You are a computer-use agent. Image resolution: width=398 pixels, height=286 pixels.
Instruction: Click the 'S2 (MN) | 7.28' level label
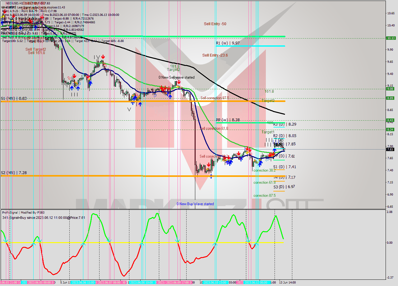[14, 173]
